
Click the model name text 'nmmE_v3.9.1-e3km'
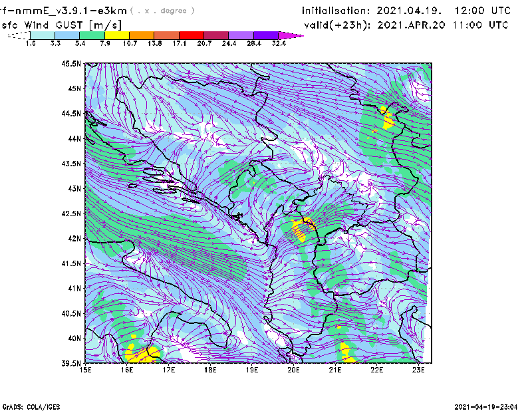click(x=69, y=11)
